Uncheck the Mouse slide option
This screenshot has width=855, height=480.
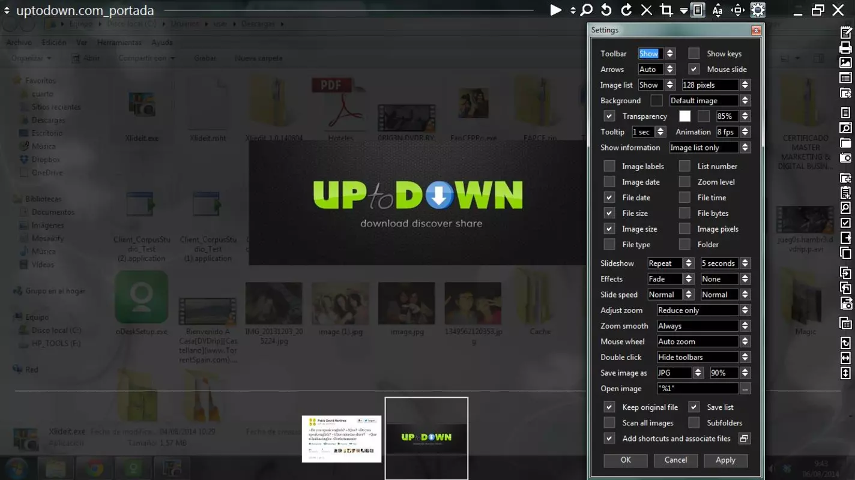tap(693, 69)
